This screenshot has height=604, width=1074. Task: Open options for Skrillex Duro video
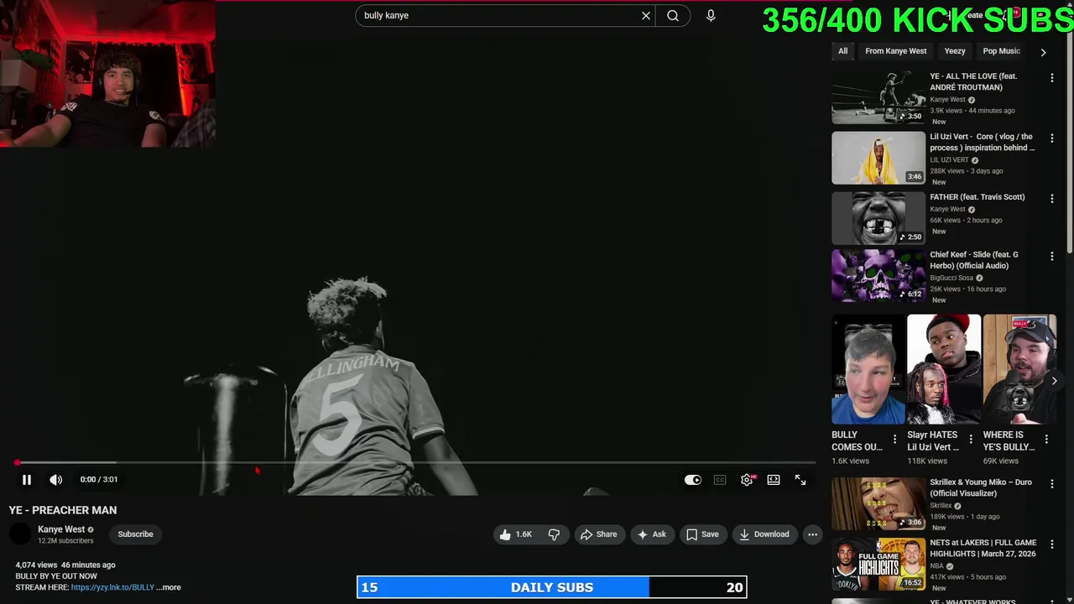1051,483
